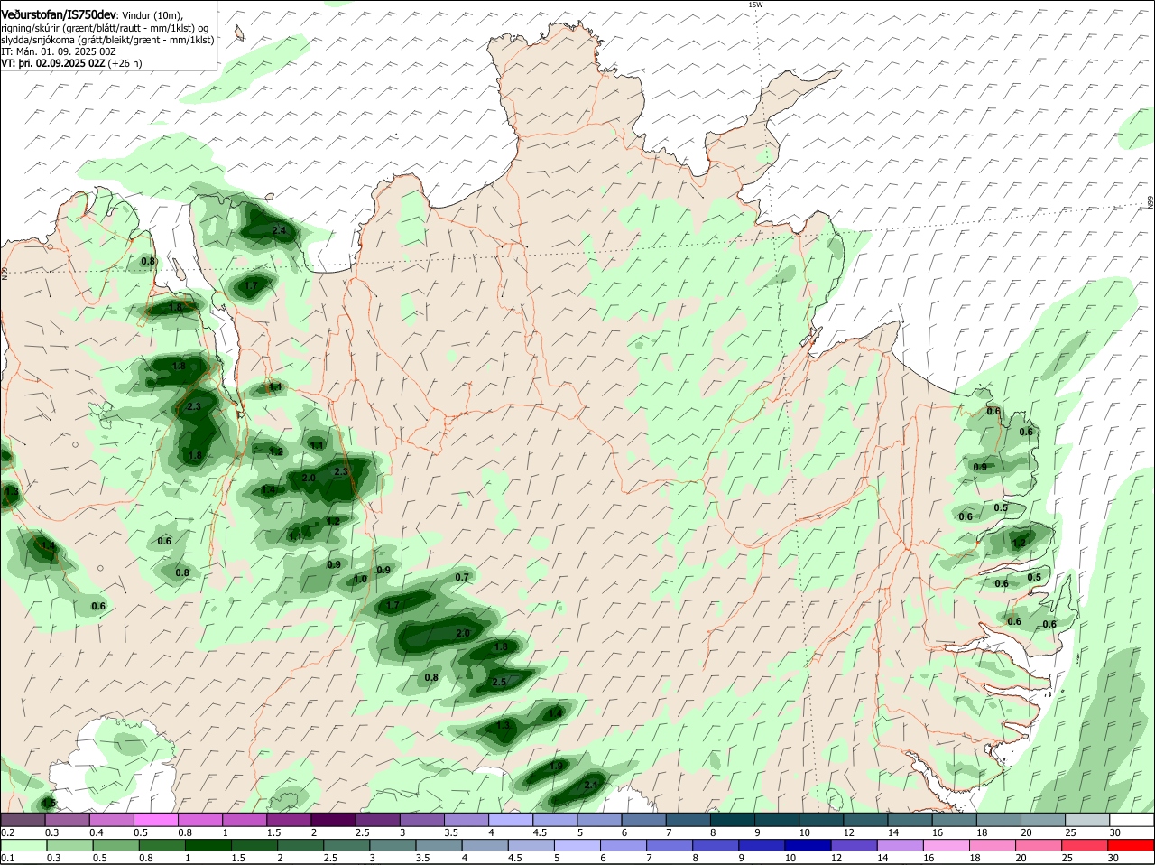
Task: Pick the deep navy rain swatch at 10
Action: click(809, 845)
